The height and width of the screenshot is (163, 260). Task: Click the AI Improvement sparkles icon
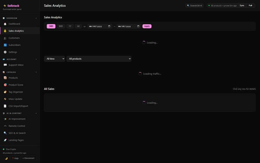click(x=5, y=119)
